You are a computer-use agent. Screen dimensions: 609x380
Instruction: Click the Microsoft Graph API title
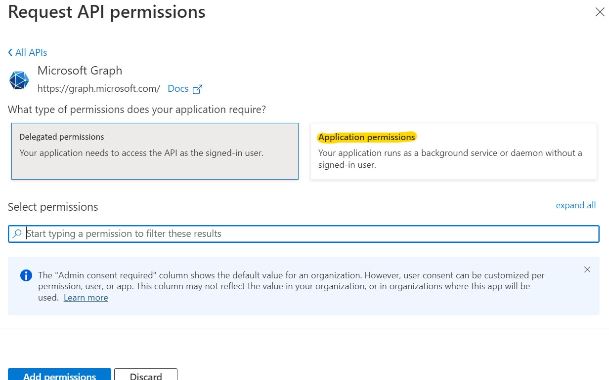(x=80, y=71)
